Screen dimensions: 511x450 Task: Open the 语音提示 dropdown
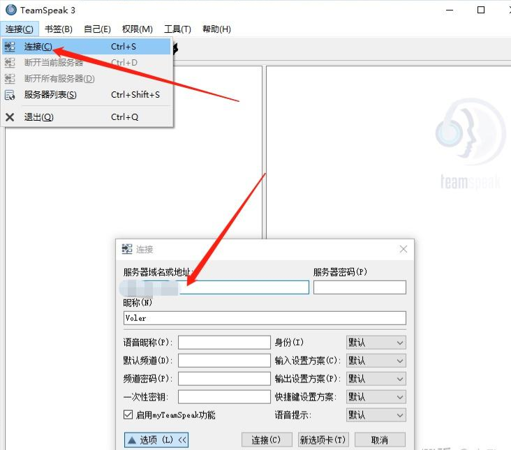pos(376,415)
